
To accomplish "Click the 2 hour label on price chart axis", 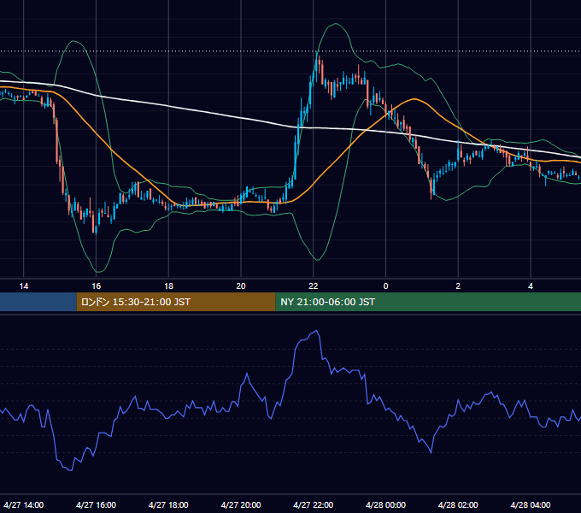I will click(458, 286).
